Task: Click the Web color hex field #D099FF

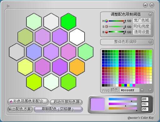Action: (x=129, y=90)
